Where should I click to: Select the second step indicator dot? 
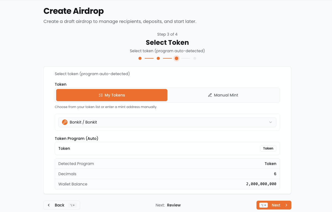pyautogui.click(x=158, y=58)
